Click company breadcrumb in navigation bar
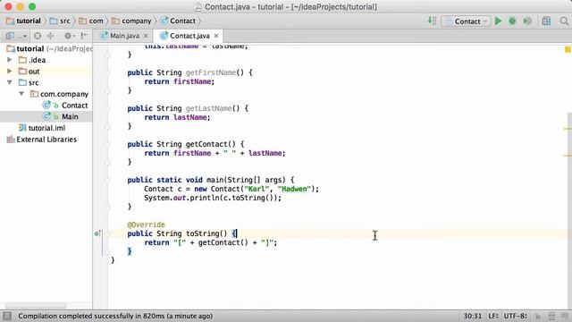This screenshot has height=322, width=572. point(131,21)
